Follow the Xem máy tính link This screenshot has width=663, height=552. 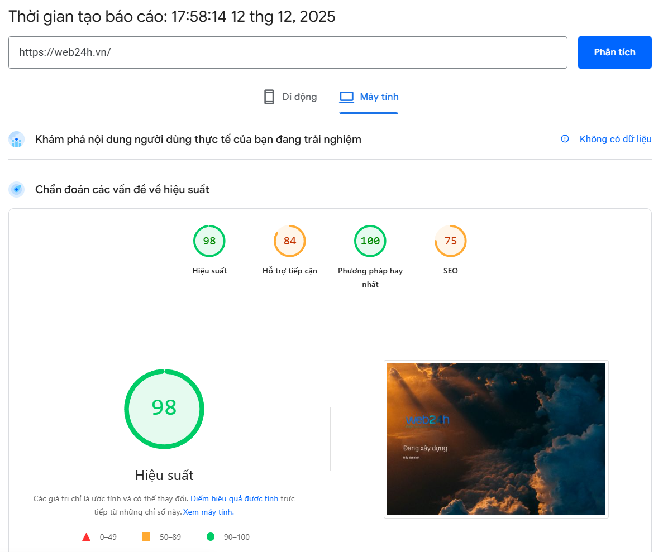(208, 512)
